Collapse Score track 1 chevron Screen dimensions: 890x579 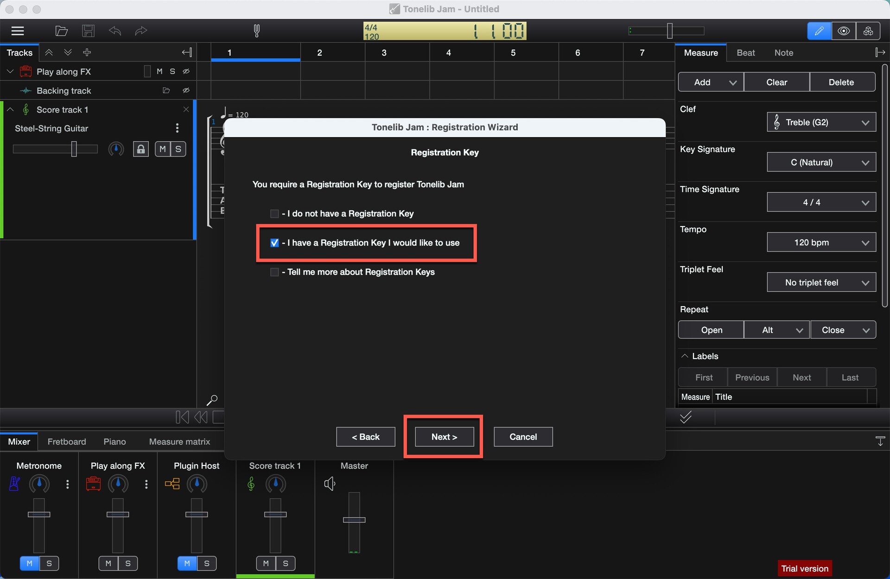tap(10, 109)
